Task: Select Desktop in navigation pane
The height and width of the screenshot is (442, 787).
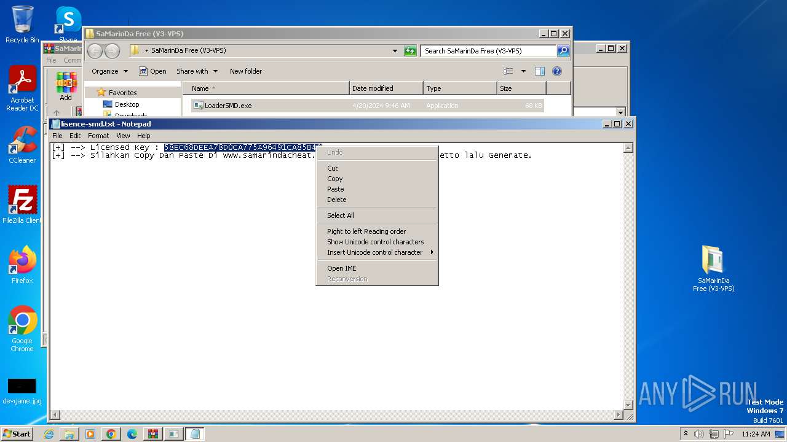Action: pyautogui.click(x=127, y=104)
